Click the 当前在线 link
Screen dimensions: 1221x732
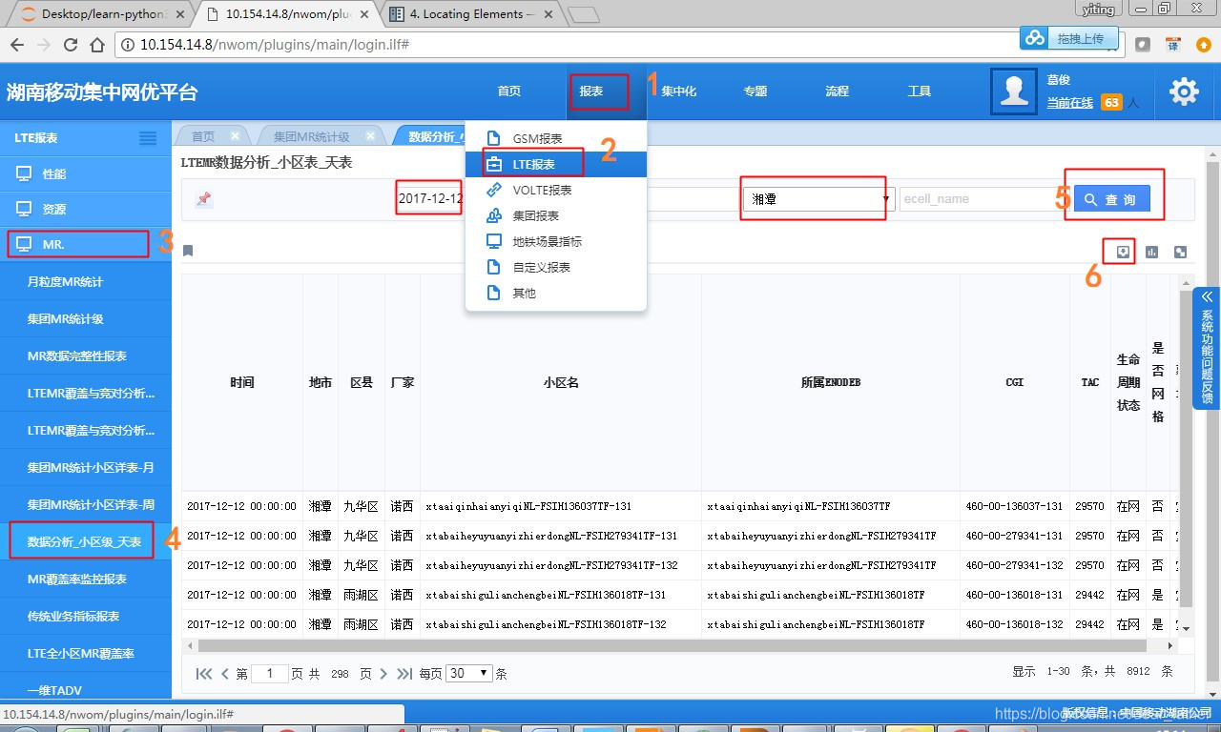pos(1069,102)
